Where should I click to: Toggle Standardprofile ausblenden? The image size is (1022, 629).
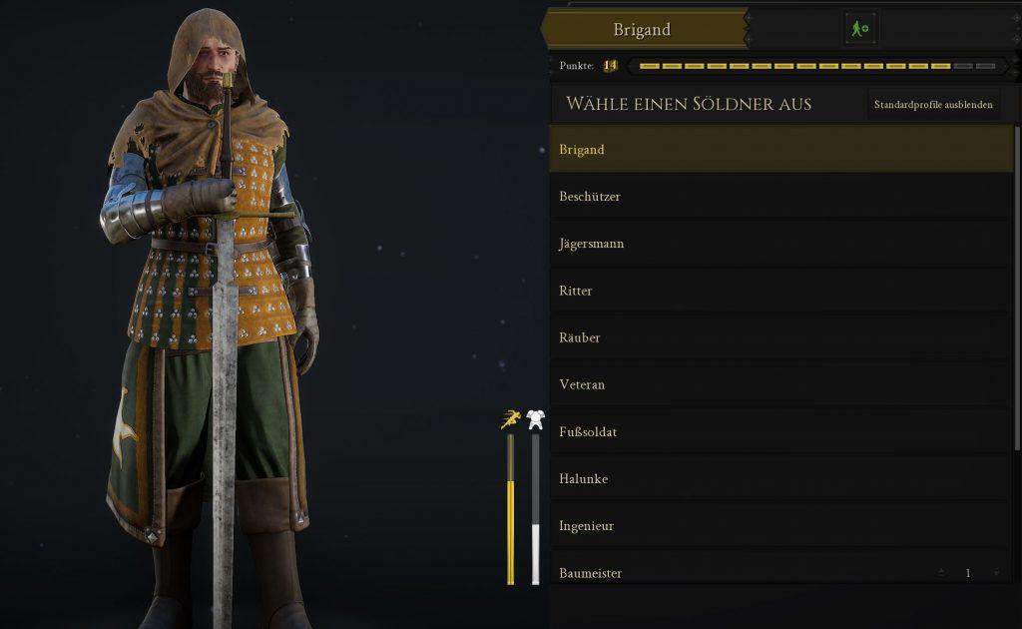tap(933, 104)
